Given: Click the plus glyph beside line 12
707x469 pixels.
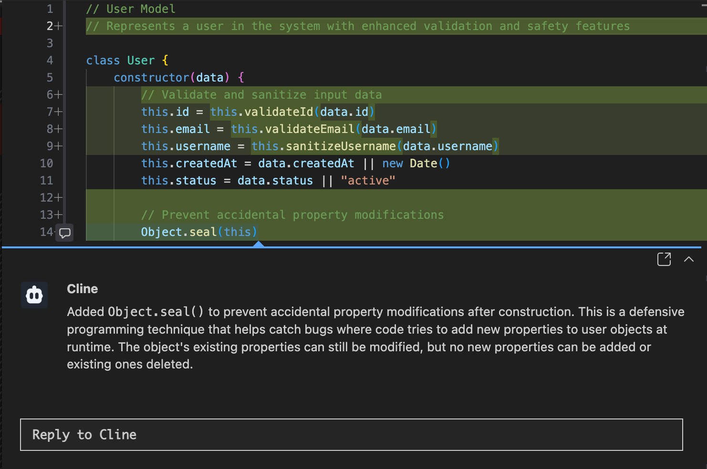Looking at the screenshot, I should click(x=58, y=198).
